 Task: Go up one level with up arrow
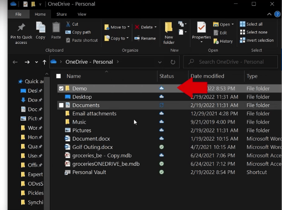point(44,62)
